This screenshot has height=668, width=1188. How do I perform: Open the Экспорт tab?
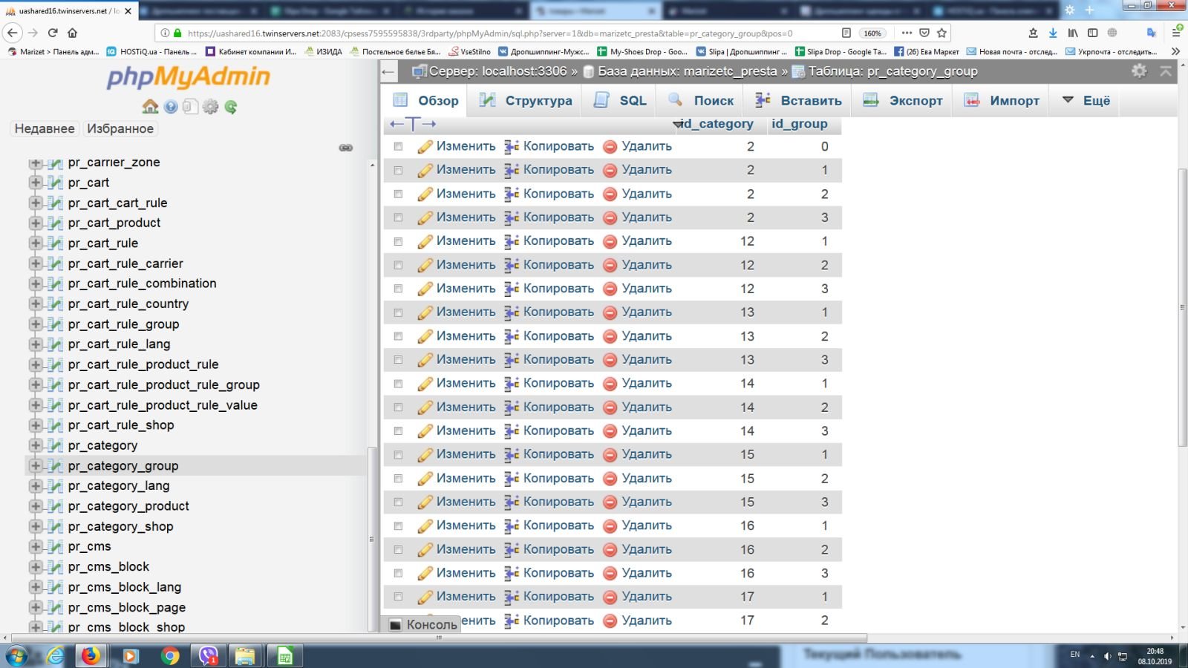pyautogui.click(x=903, y=101)
